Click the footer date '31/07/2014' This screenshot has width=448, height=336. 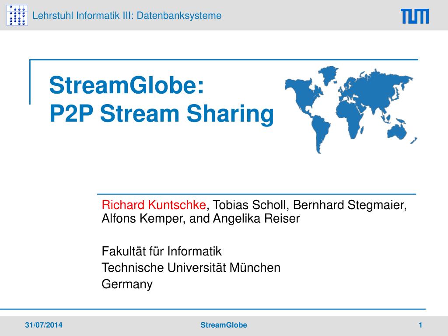[x=44, y=325]
